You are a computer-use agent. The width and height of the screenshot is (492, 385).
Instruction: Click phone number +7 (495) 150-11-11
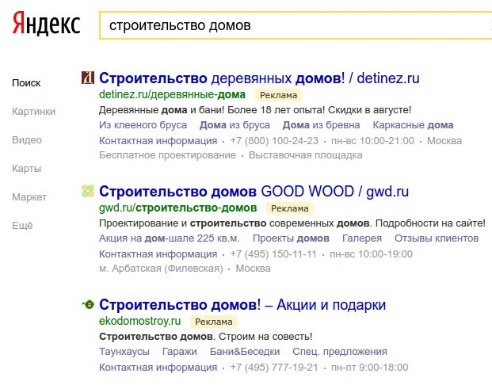click(x=273, y=254)
